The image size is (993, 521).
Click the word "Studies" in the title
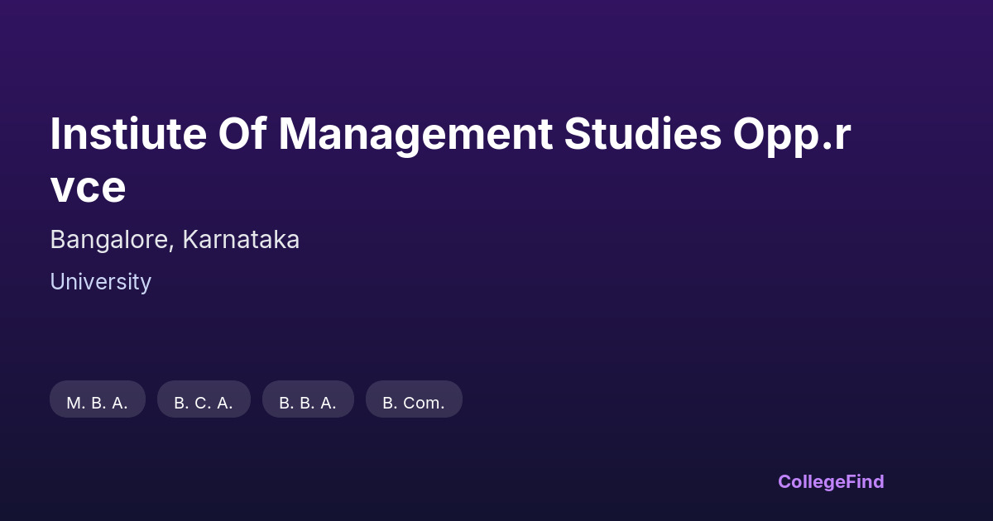(643, 134)
